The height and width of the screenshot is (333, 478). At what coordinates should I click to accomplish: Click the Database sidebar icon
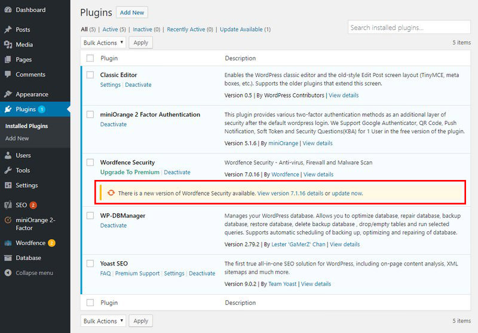(x=8, y=258)
